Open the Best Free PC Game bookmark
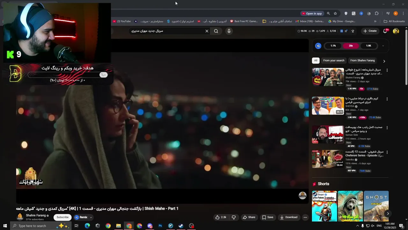 244,21
